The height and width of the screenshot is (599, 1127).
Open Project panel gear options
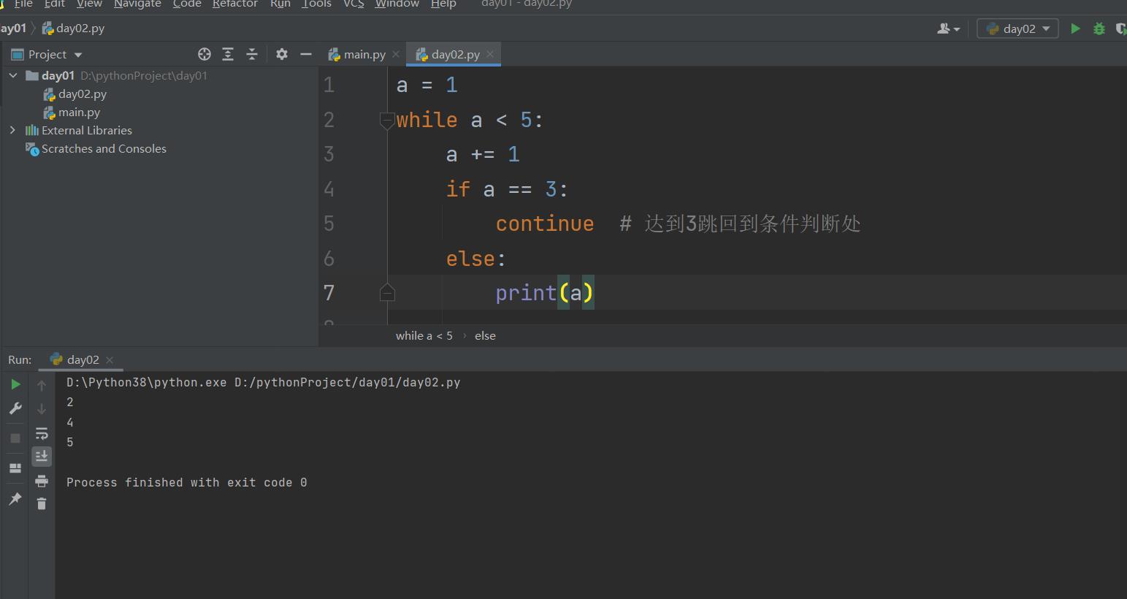click(x=282, y=54)
